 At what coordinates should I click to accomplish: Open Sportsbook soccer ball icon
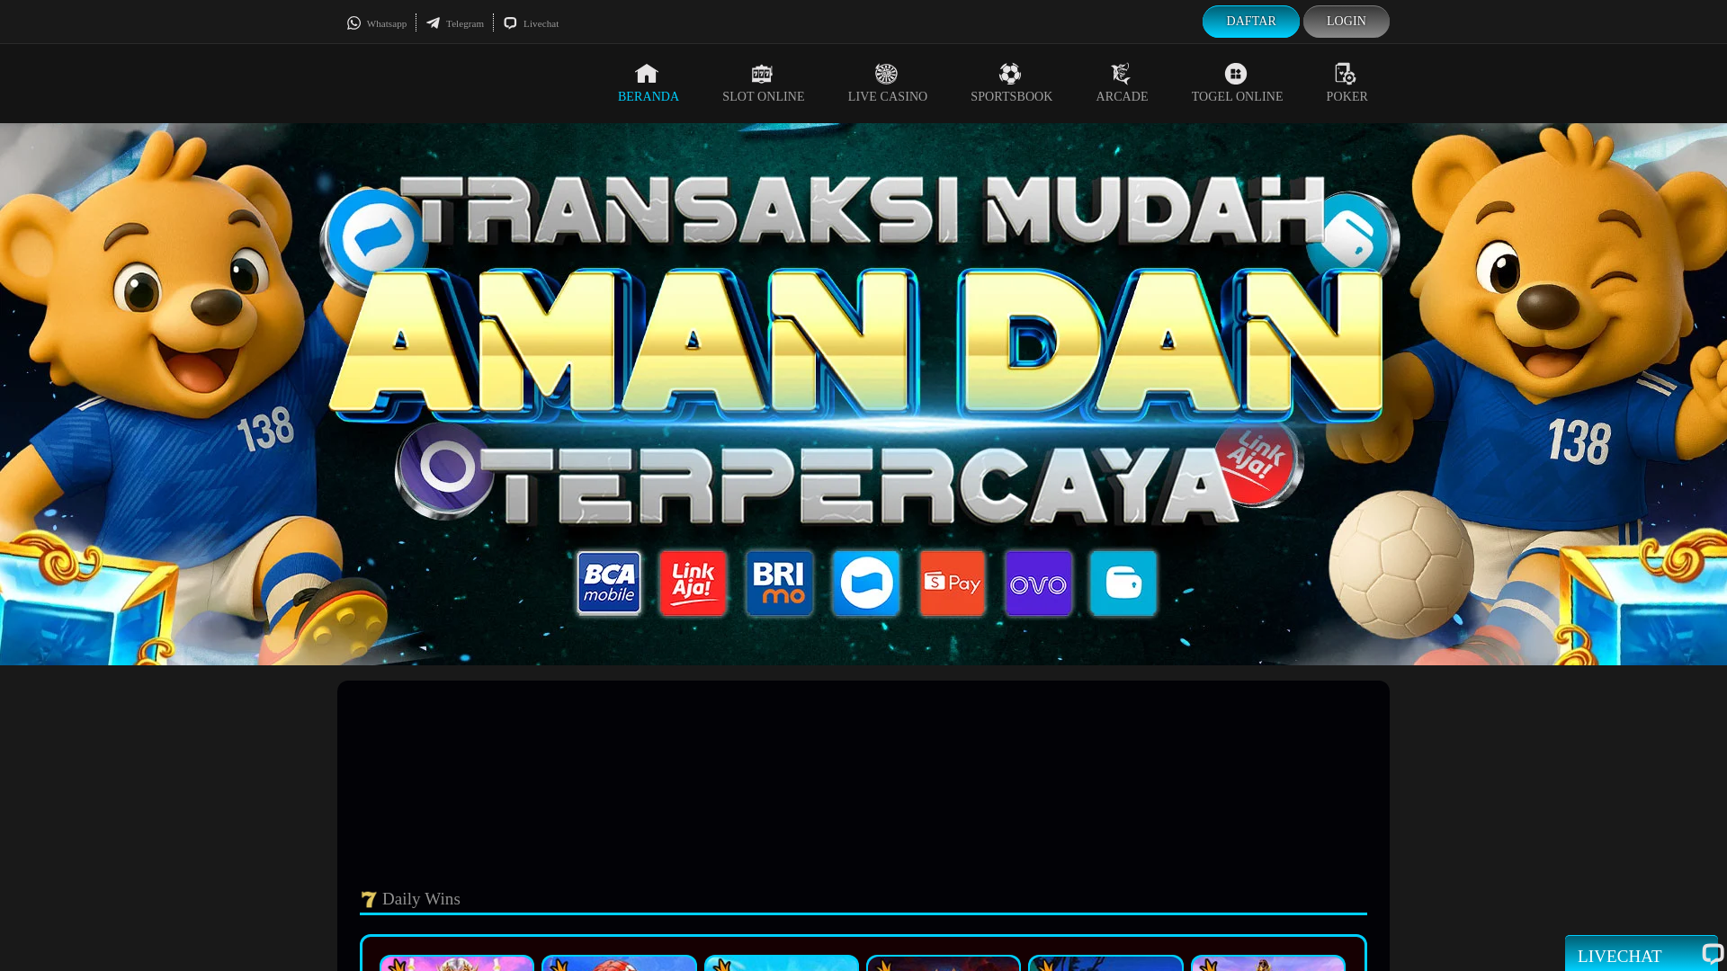(1010, 74)
